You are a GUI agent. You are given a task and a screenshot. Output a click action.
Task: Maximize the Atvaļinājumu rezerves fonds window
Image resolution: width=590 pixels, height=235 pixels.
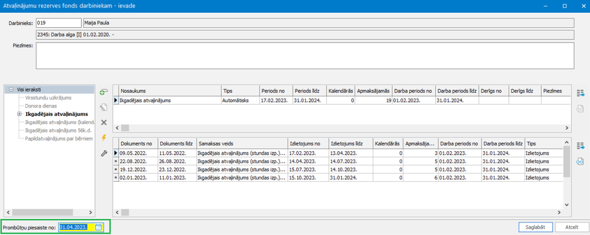565,6
